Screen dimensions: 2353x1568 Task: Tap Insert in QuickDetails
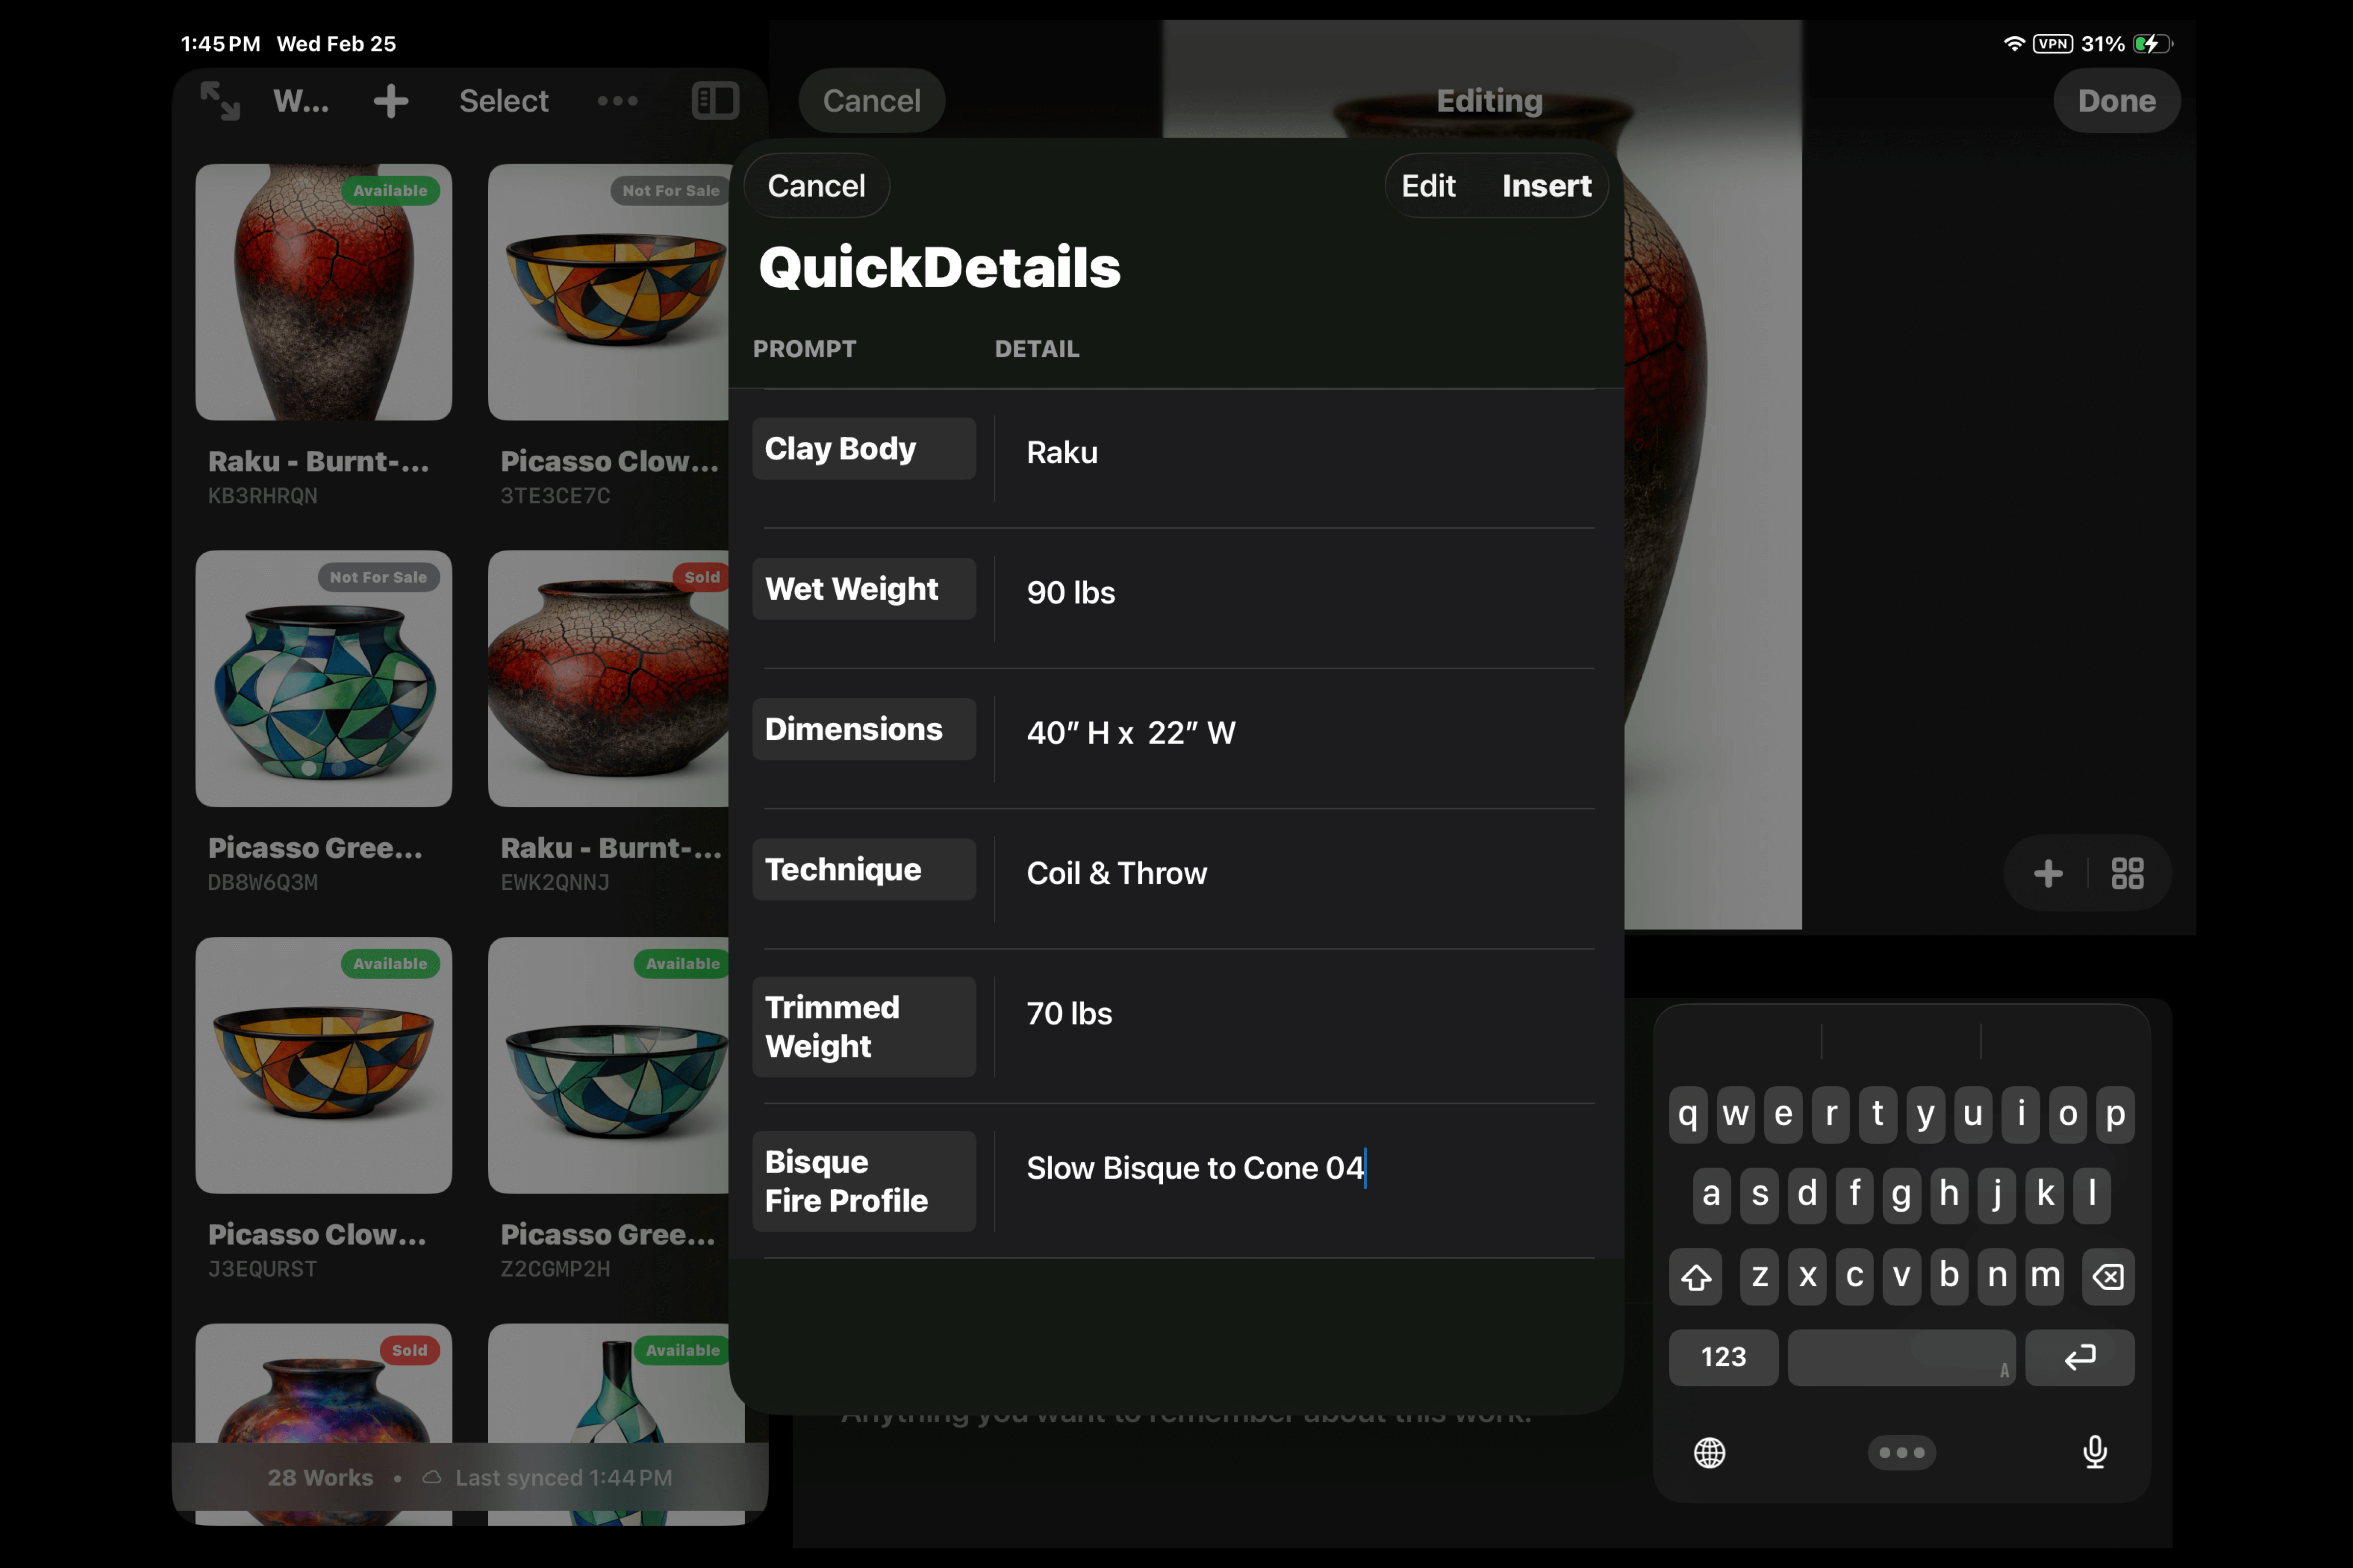pos(1546,185)
